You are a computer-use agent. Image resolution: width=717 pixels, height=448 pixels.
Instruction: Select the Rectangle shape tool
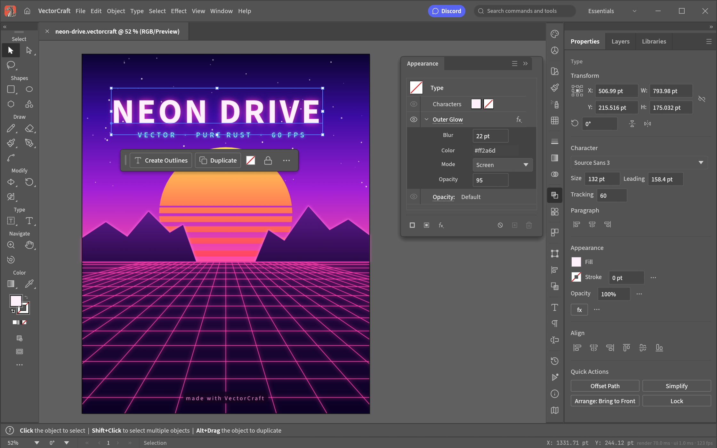coord(11,90)
